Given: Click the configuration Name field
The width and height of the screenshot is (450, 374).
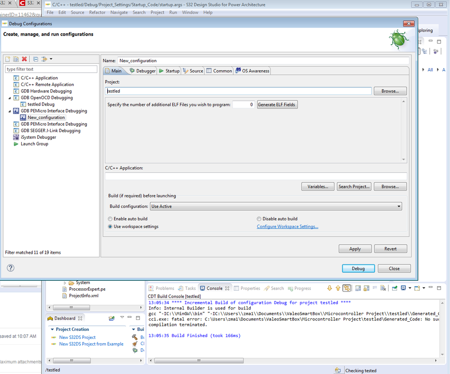Looking at the screenshot, I should pyautogui.click(x=263, y=60).
